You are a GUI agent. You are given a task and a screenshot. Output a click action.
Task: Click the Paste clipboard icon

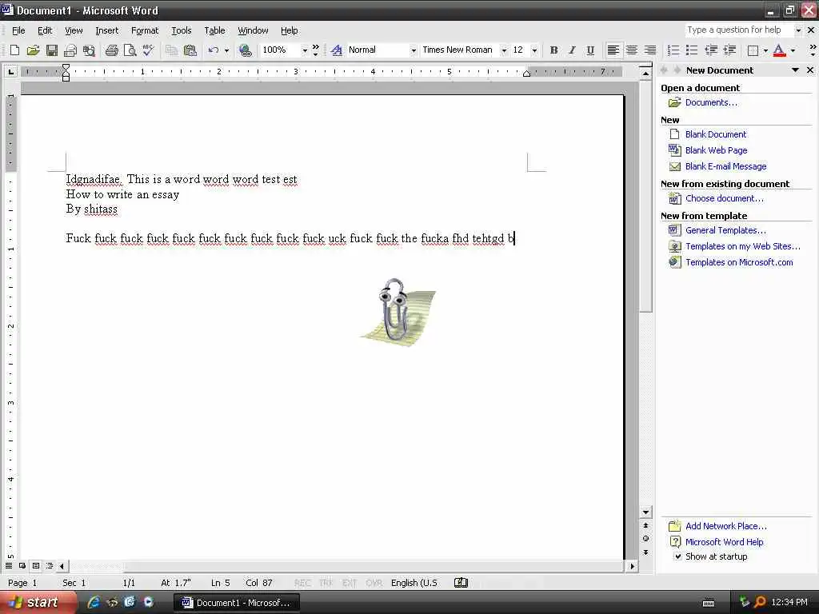tap(190, 50)
